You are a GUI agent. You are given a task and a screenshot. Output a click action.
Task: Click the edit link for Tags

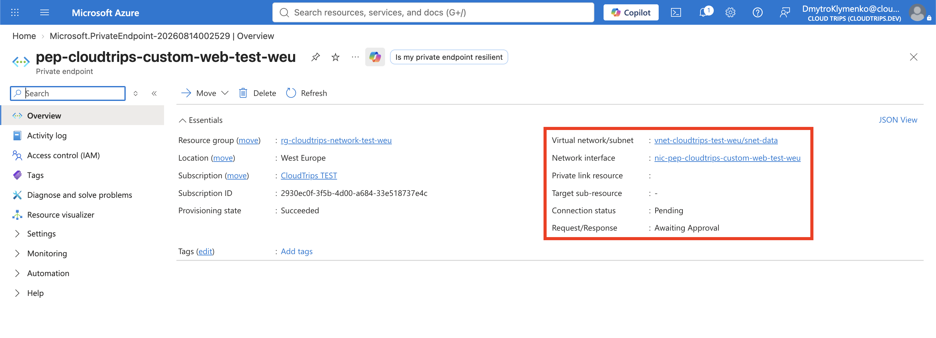tap(205, 252)
